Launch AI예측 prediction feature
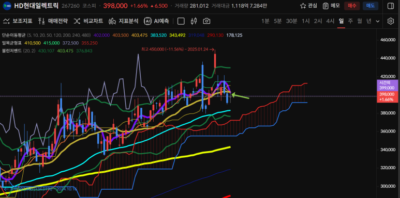 coord(156,21)
